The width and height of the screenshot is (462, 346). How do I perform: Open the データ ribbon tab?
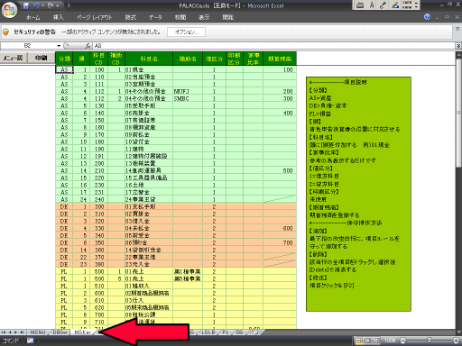click(155, 17)
